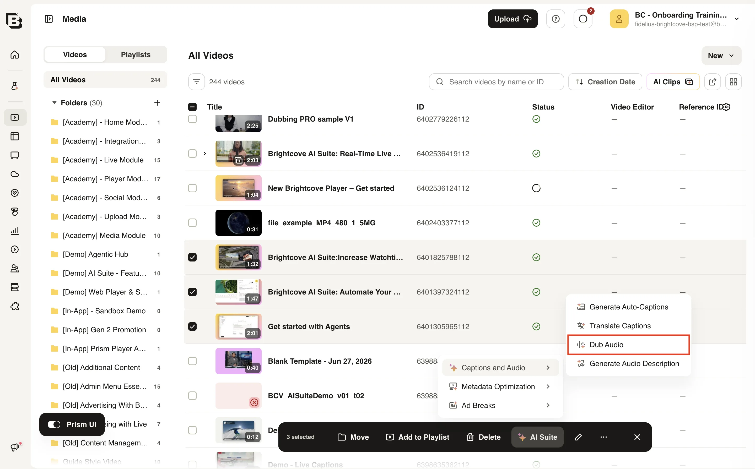Click the user avatar icon
Image resolution: width=755 pixels, height=469 pixels.
(619, 19)
